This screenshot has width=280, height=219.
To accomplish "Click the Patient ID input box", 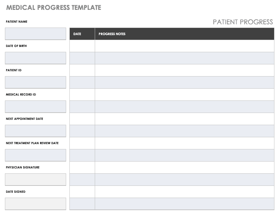I will (x=36, y=82).
